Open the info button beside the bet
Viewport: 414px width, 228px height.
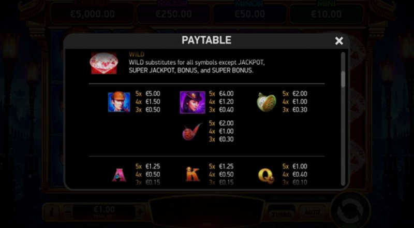(x=52, y=212)
